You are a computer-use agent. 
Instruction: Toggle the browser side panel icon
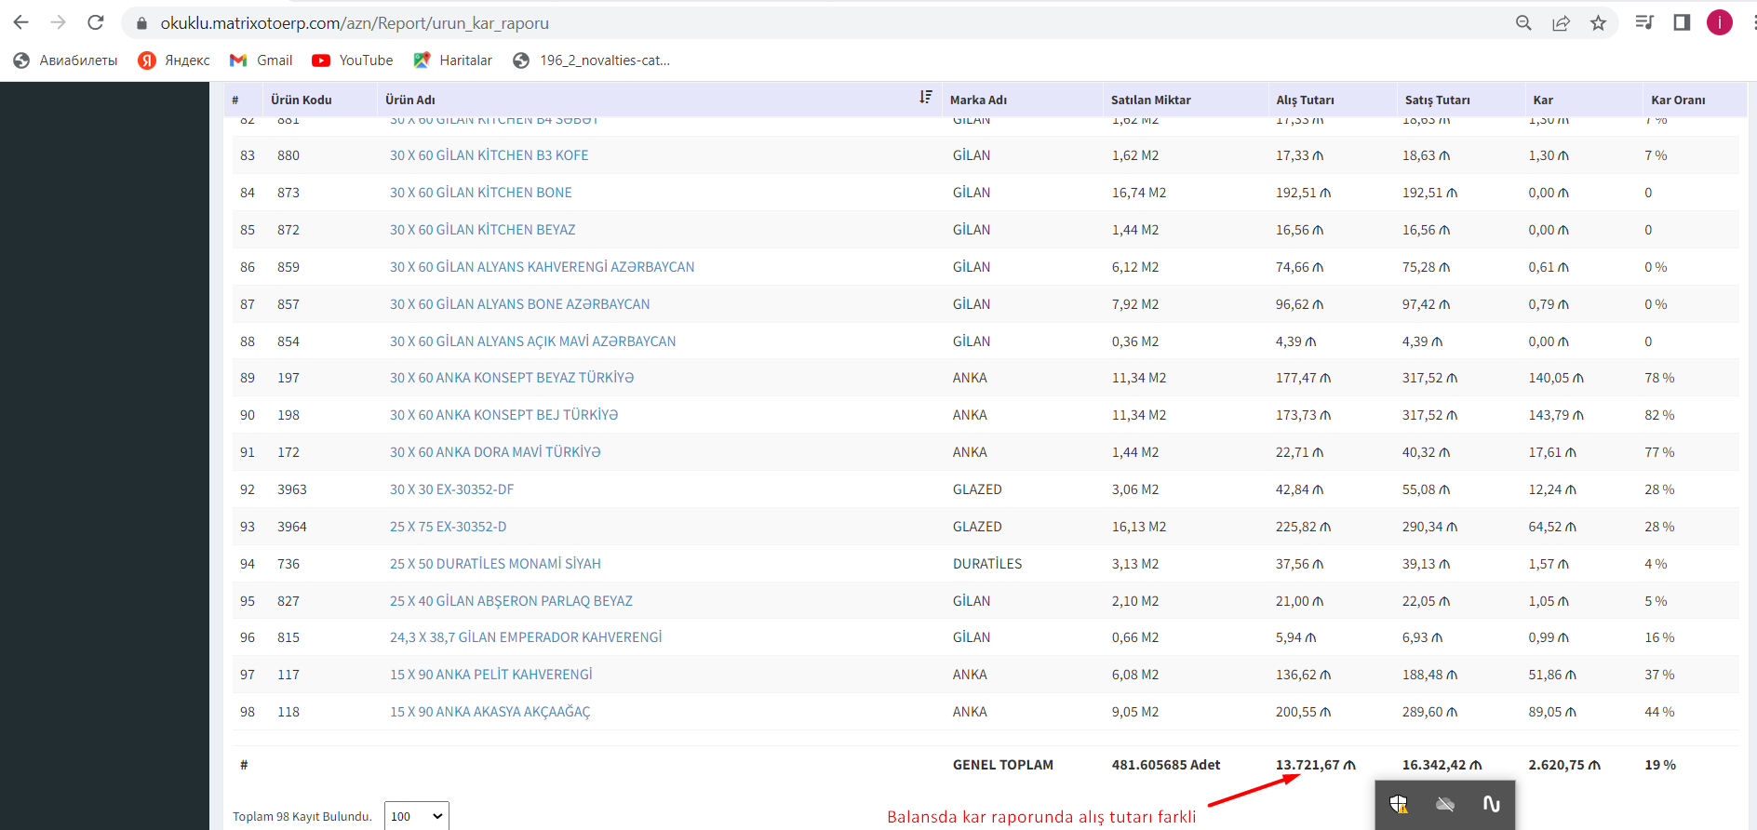click(1682, 22)
